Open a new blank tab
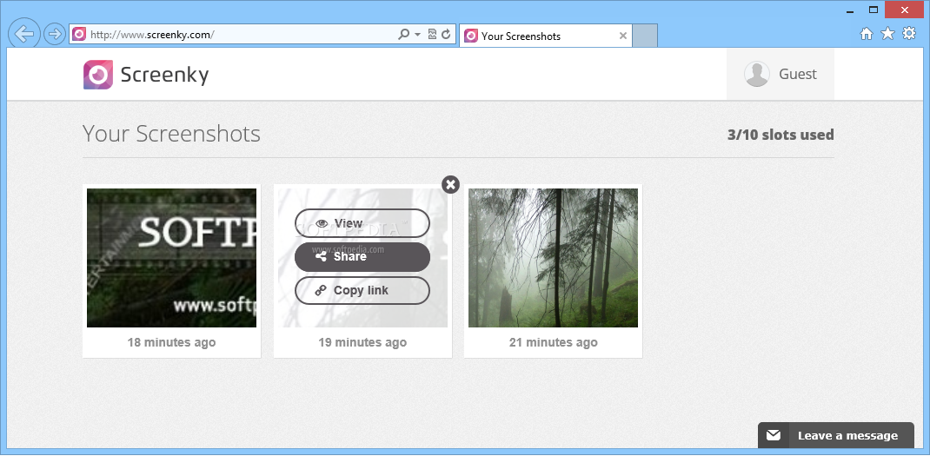The height and width of the screenshot is (456, 930). (645, 36)
